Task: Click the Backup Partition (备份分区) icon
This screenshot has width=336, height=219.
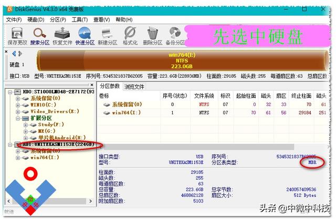Action: pos(175,36)
